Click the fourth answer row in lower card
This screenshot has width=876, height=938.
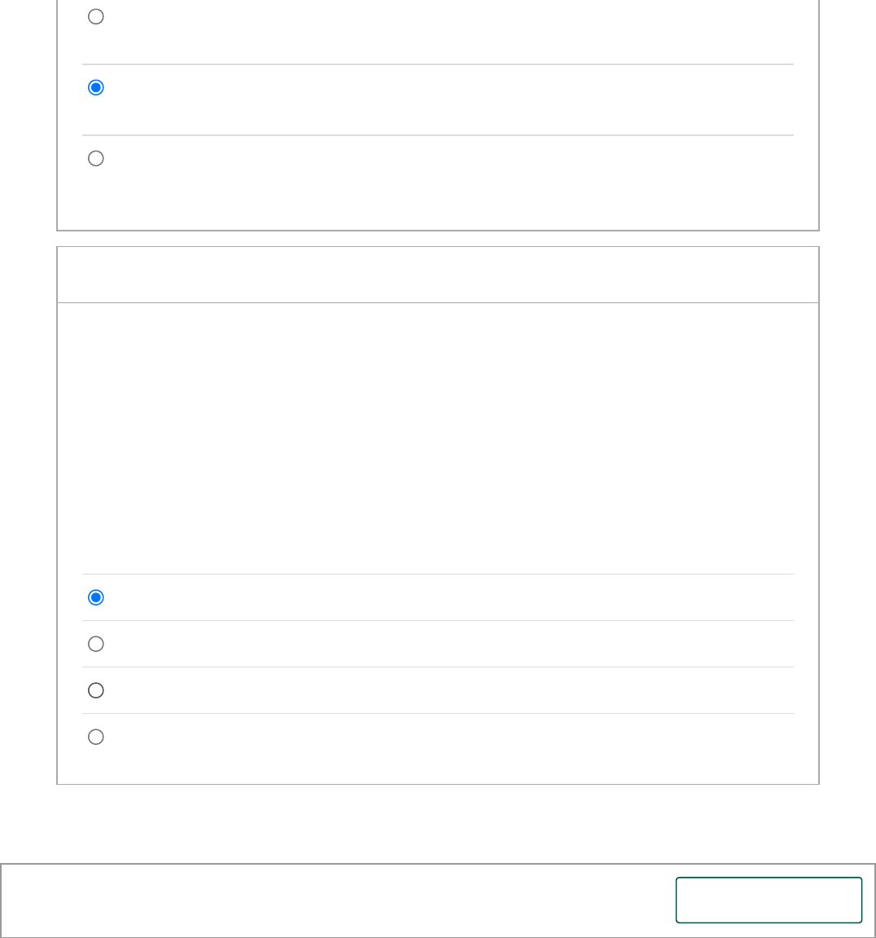440,737
